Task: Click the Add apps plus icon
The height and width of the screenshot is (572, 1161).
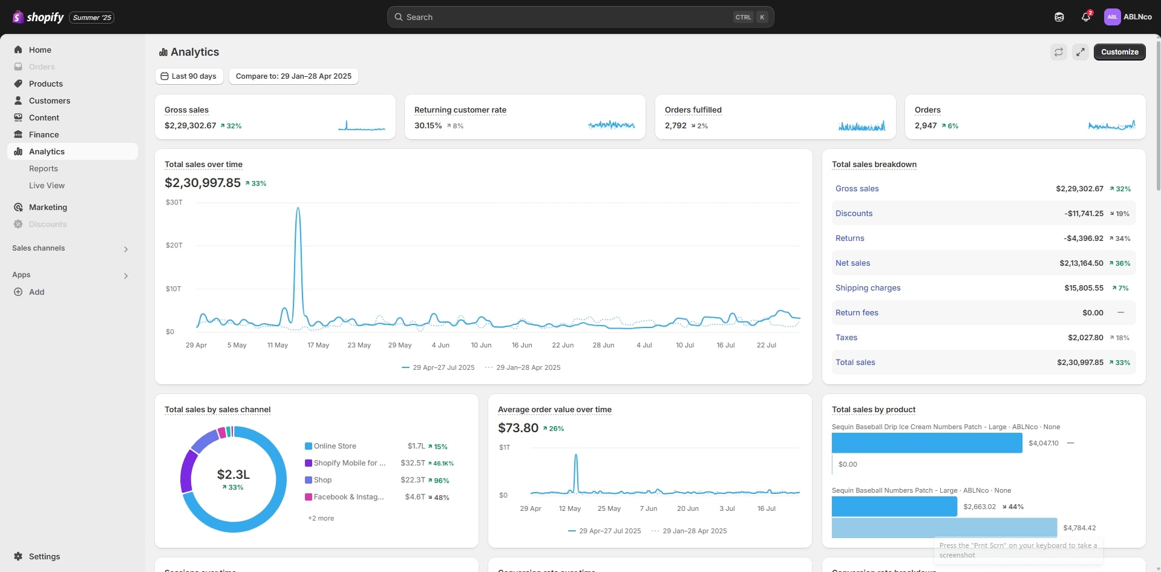Action: (18, 292)
